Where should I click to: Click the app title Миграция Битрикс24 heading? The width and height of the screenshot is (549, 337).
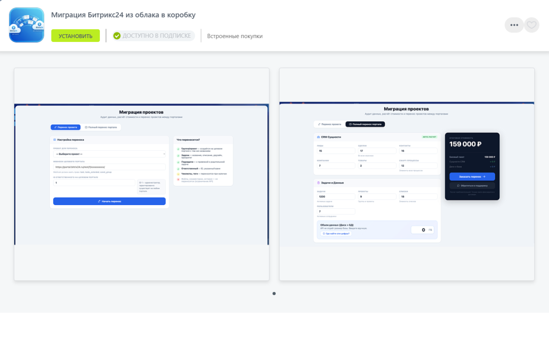(123, 15)
